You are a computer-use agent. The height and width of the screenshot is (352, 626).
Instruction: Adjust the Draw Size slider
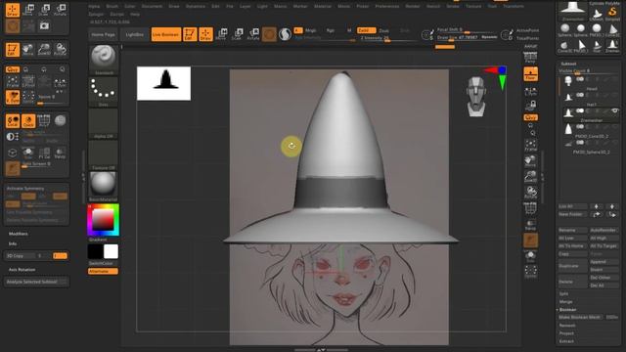[x=468, y=37]
